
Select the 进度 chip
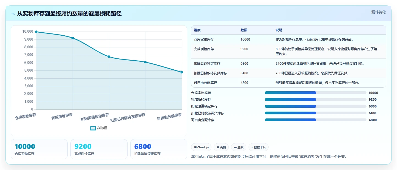(239, 147)
